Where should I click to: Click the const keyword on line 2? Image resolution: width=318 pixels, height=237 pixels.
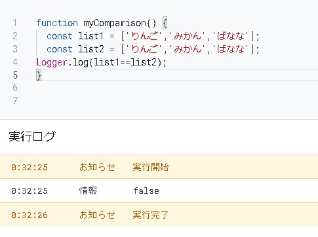[x=60, y=36]
